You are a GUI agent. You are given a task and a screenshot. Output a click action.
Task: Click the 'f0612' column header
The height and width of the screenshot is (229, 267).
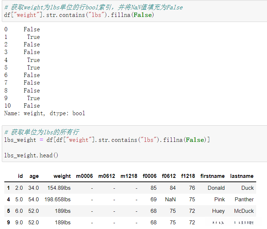coord(169,176)
